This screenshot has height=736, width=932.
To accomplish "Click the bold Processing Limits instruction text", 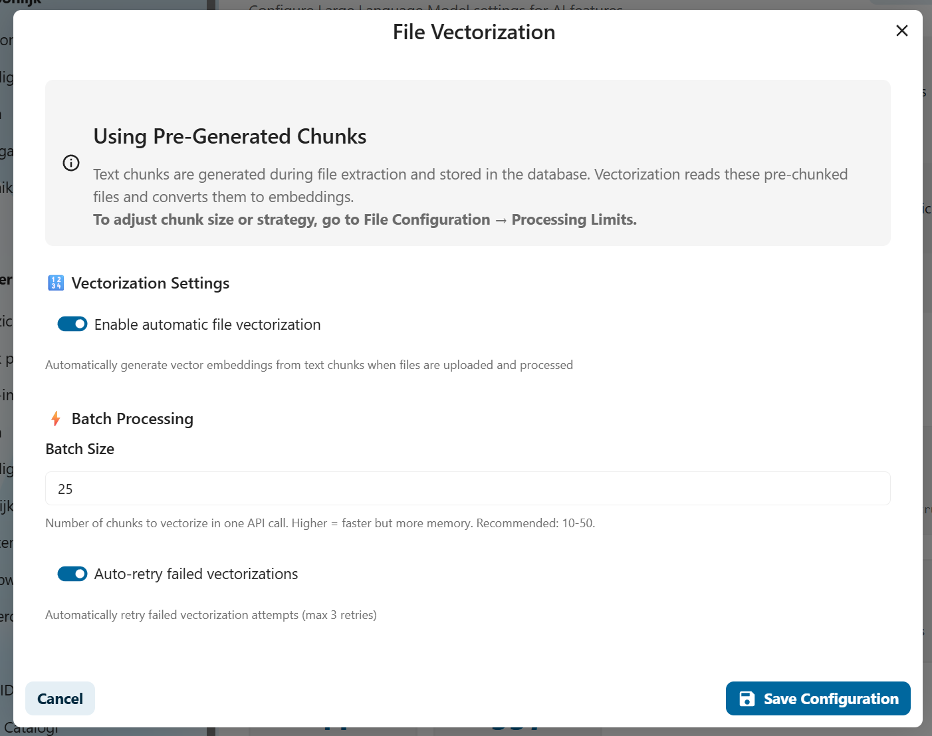I will 364,220.
